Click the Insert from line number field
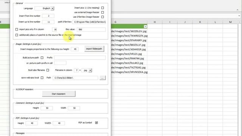 click(48, 16)
